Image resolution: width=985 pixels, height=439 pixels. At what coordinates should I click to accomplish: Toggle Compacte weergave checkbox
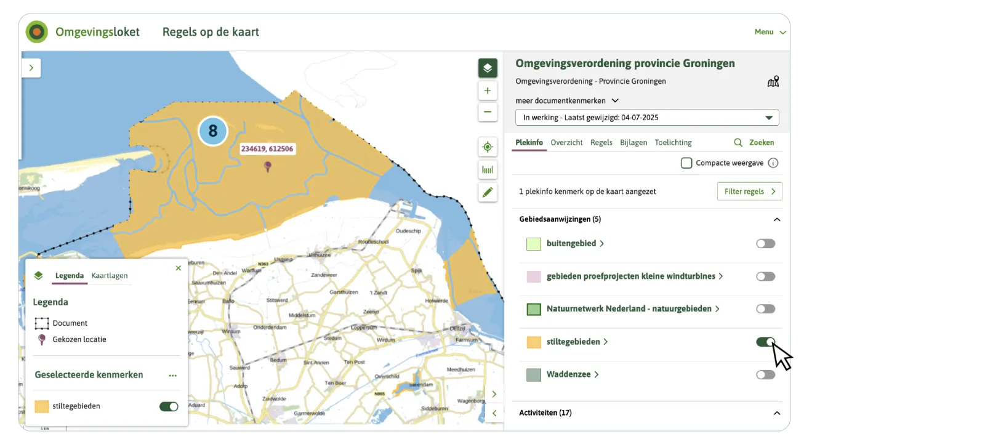tap(686, 163)
